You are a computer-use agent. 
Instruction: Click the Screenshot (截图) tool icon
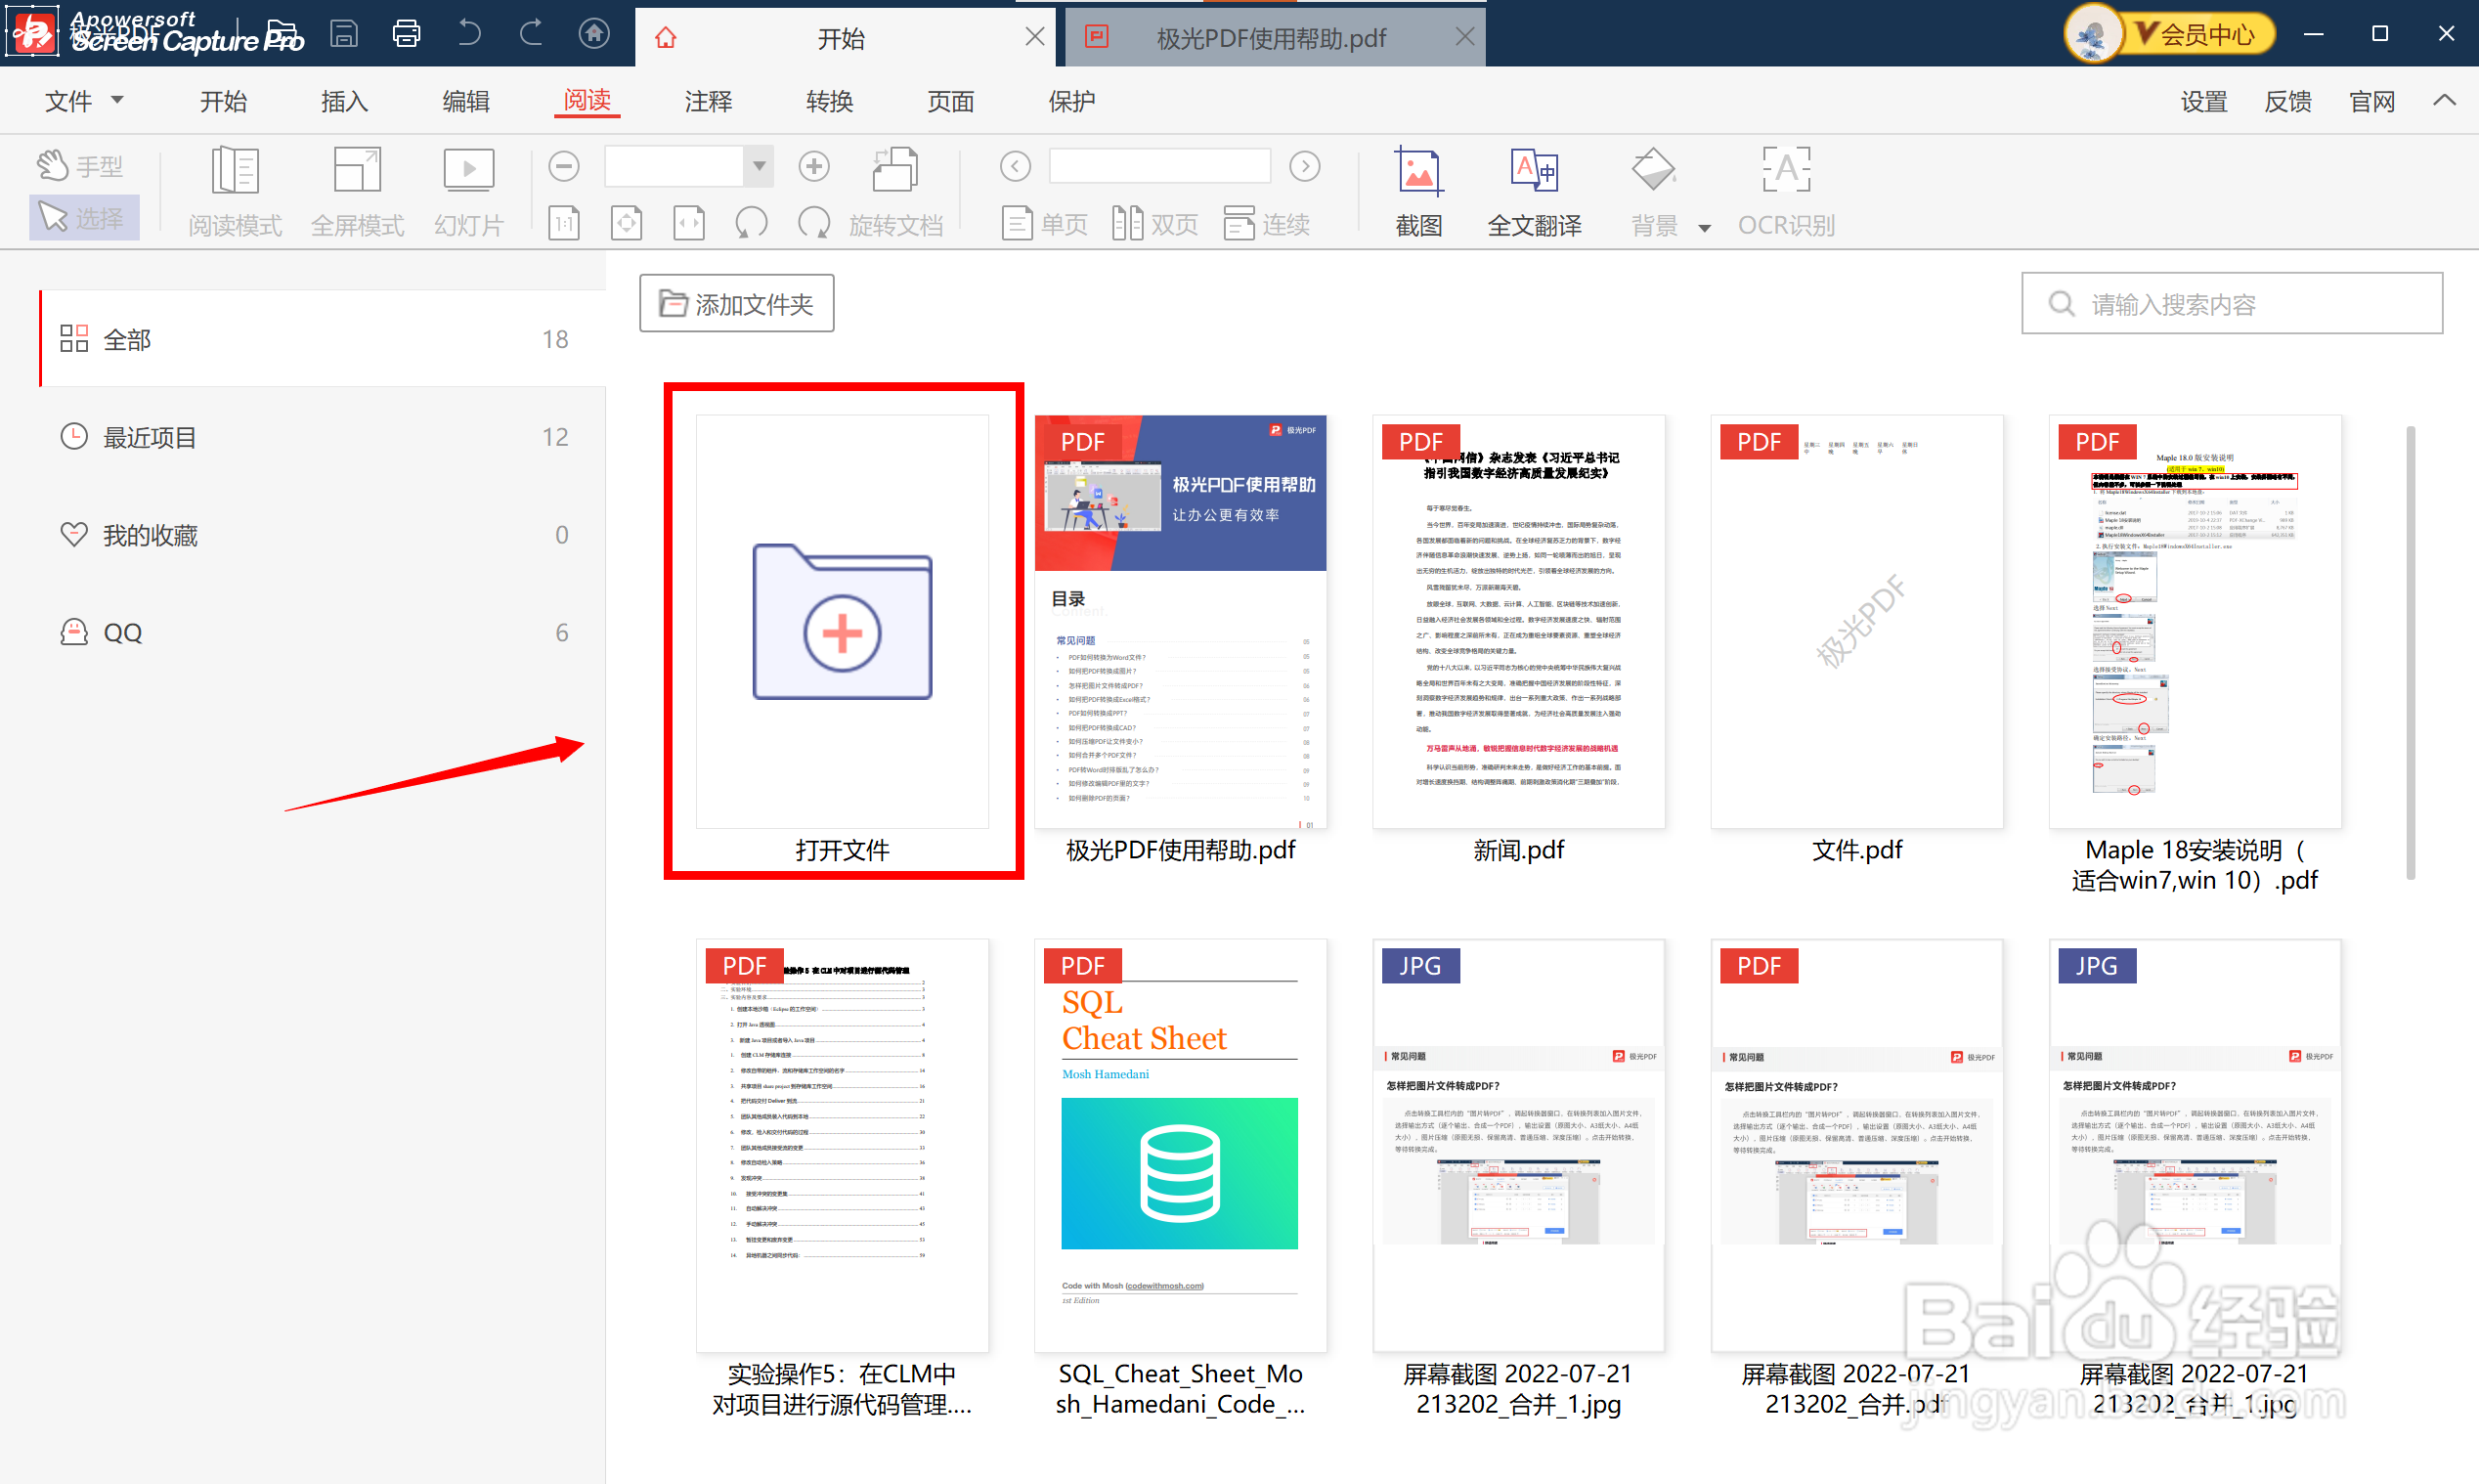pos(1417,173)
